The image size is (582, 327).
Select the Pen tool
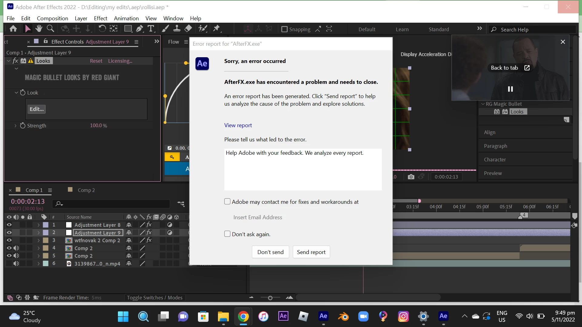tap(139, 29)
